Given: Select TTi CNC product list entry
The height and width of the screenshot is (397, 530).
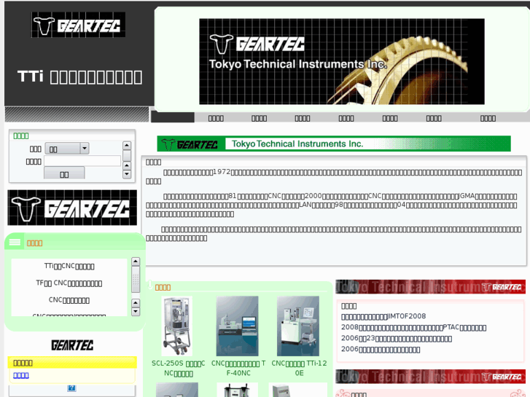Looking at the screenshot, I should (x=69, y=266).
